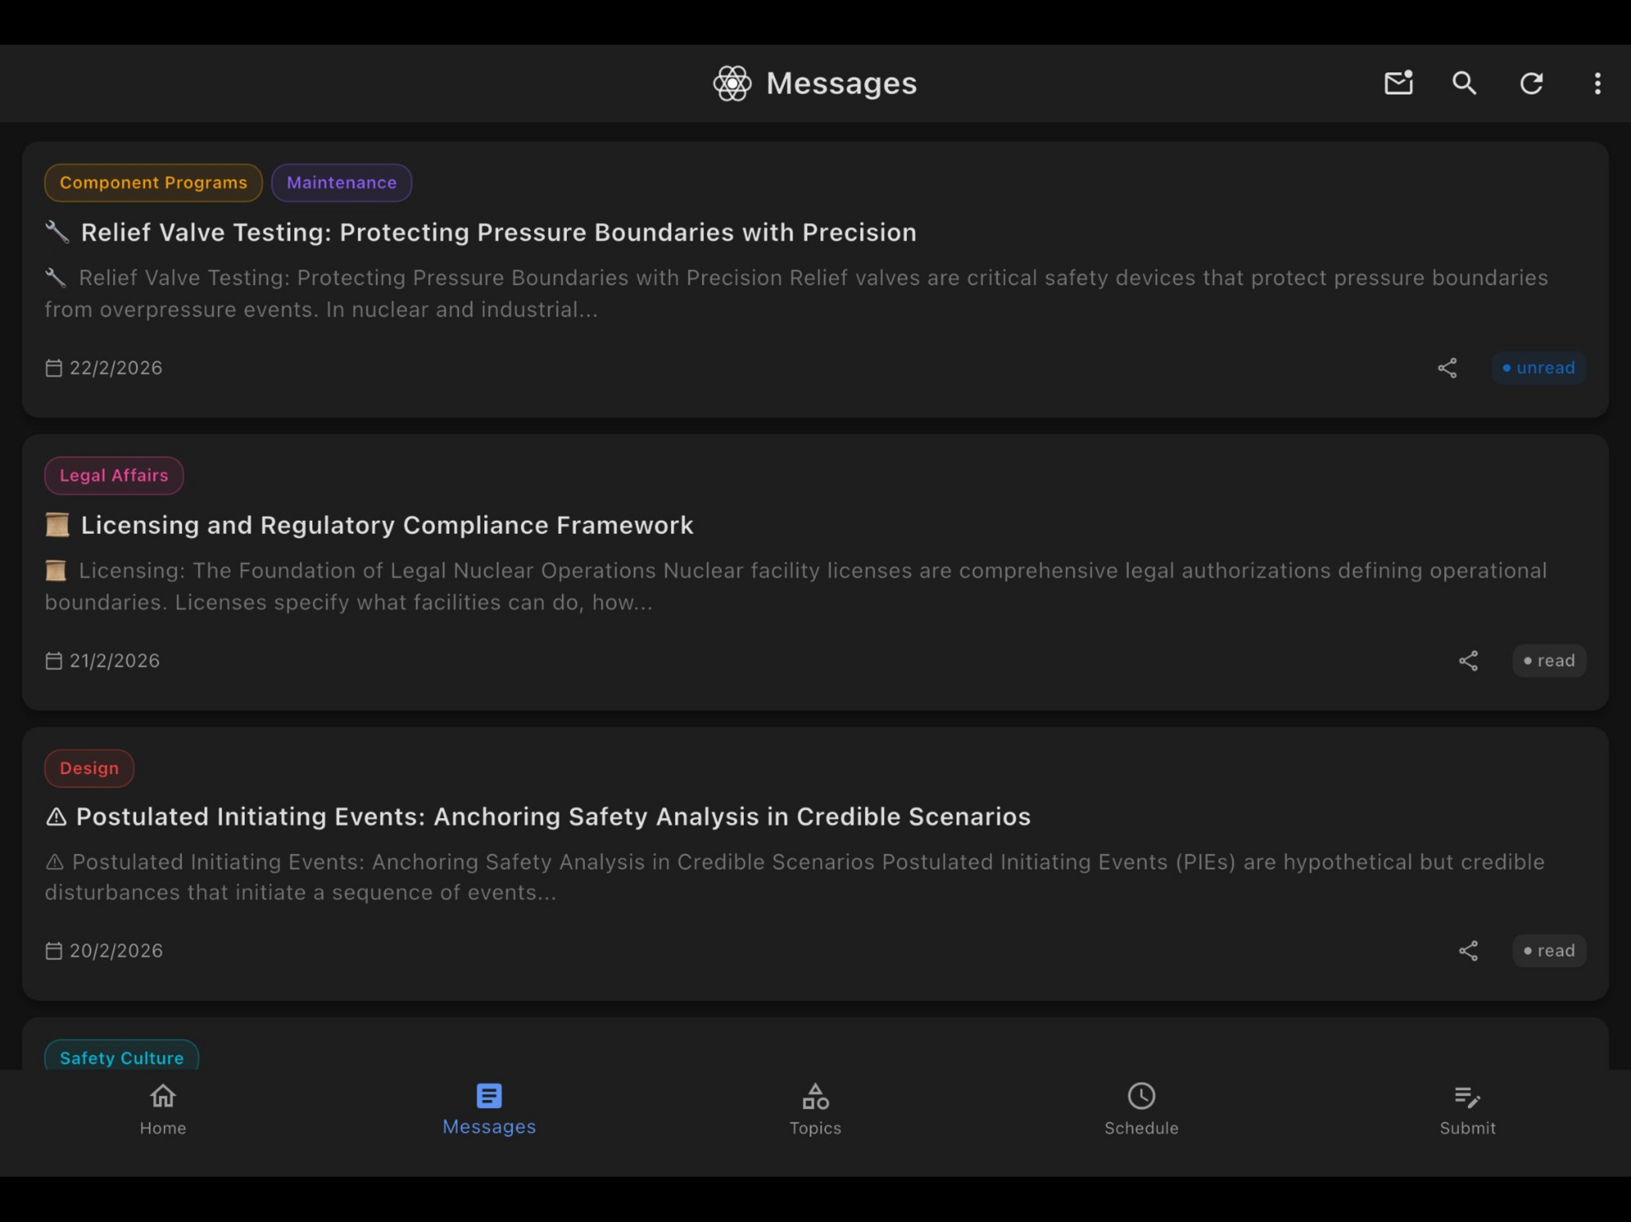The height and width of the screenshot is (1222, 1631).
Task: Toggle read status on Postulated Initiating Events message
Action: [1549, 951]
